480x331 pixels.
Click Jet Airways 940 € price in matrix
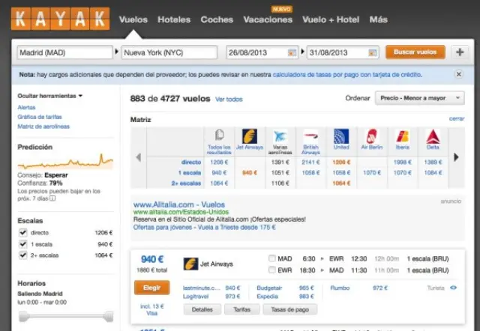[x=250, y=173]
